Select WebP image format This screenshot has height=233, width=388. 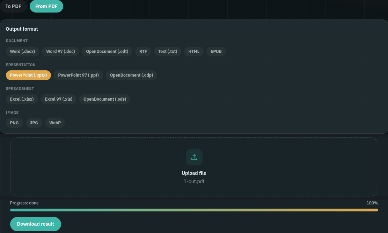point(55,123)
